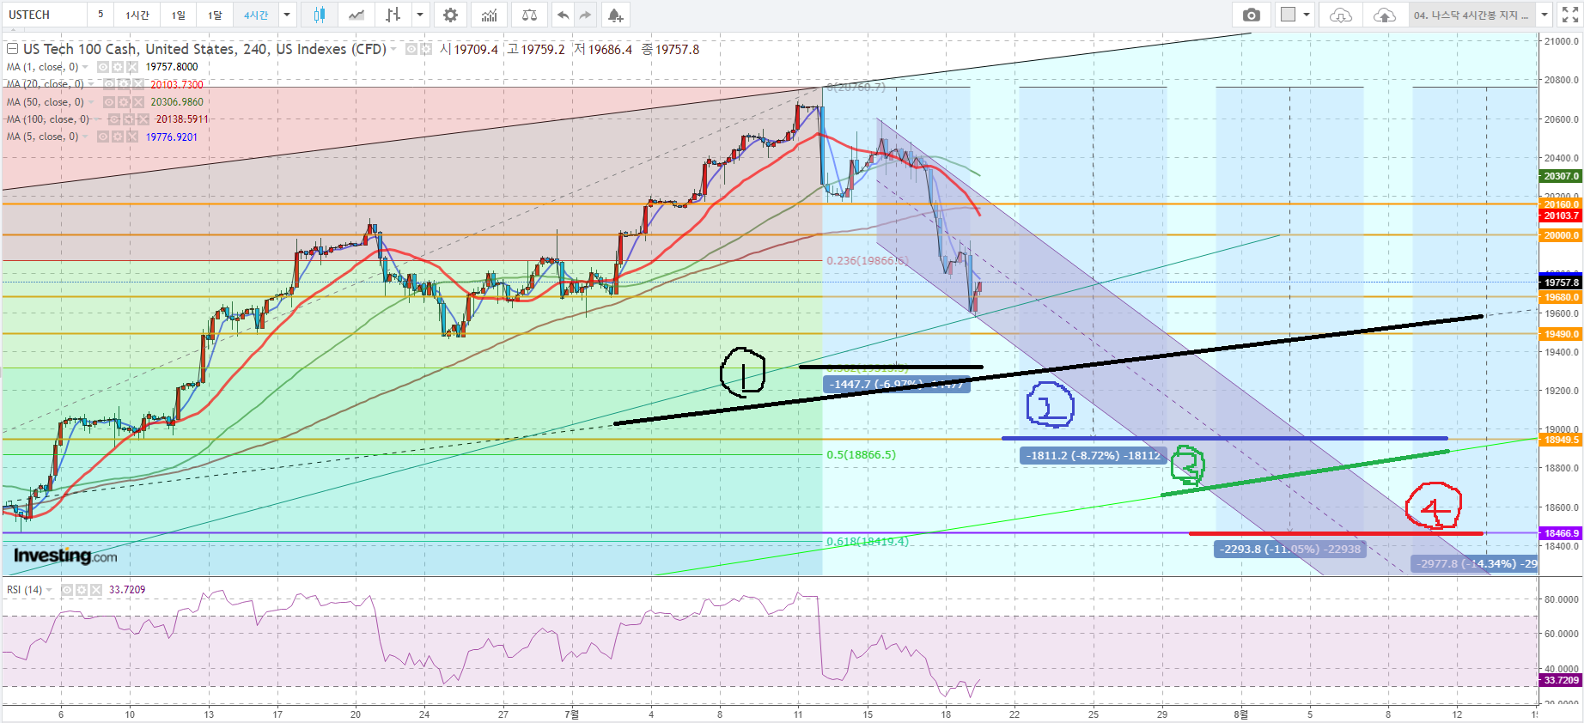Click the Investing.com logo link
1584x723 pixels.
click(65, 556)
